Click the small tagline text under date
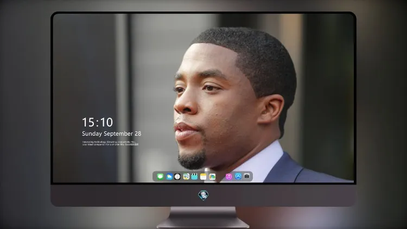 110,143
